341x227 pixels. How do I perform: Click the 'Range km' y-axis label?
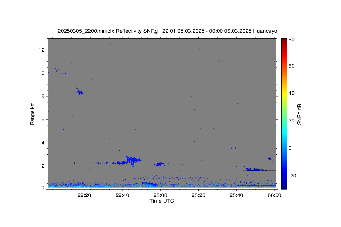pos(32,113)
